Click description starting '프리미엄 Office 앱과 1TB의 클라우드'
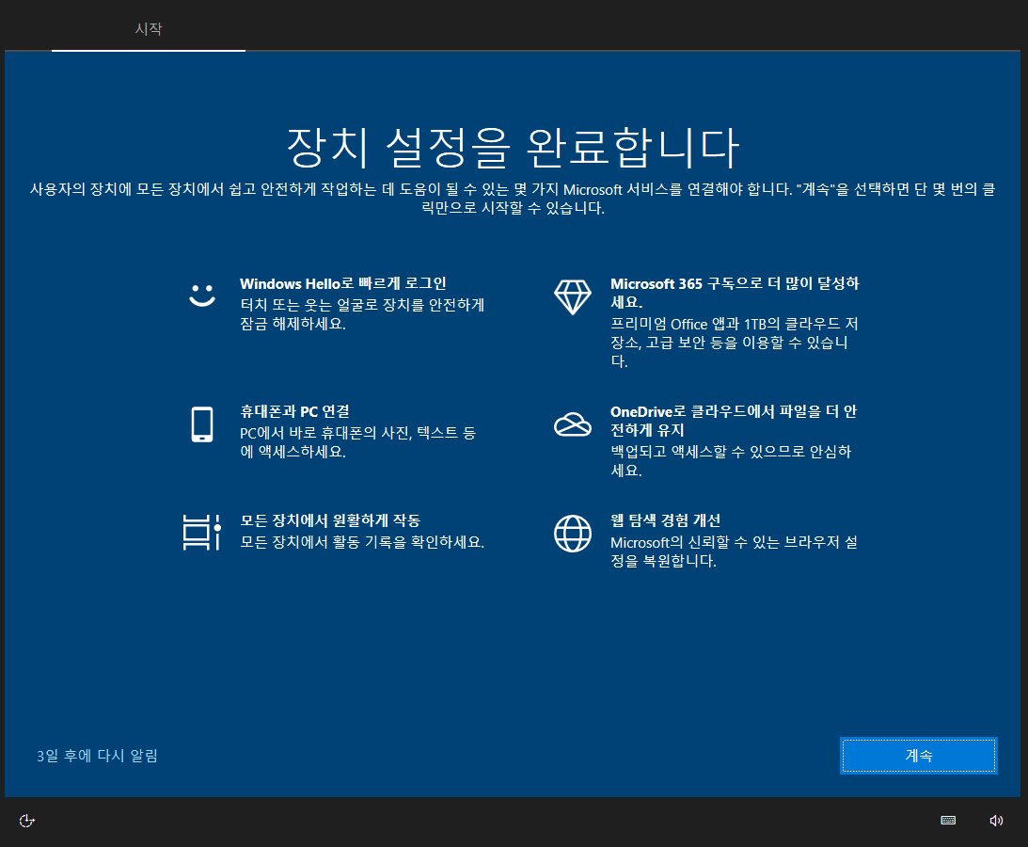 735,343
